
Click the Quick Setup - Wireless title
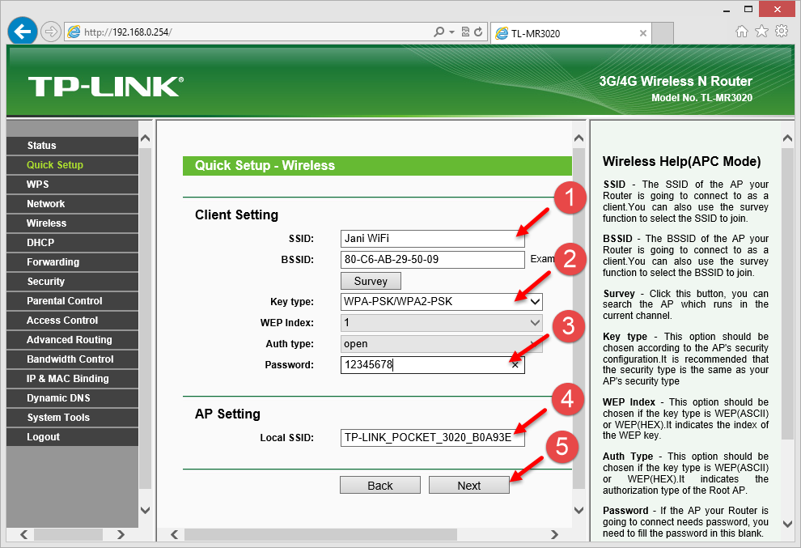265,166
